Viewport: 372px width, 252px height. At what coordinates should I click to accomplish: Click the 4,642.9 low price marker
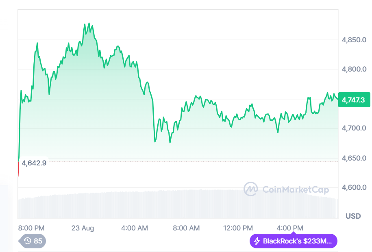click(35, 163)
